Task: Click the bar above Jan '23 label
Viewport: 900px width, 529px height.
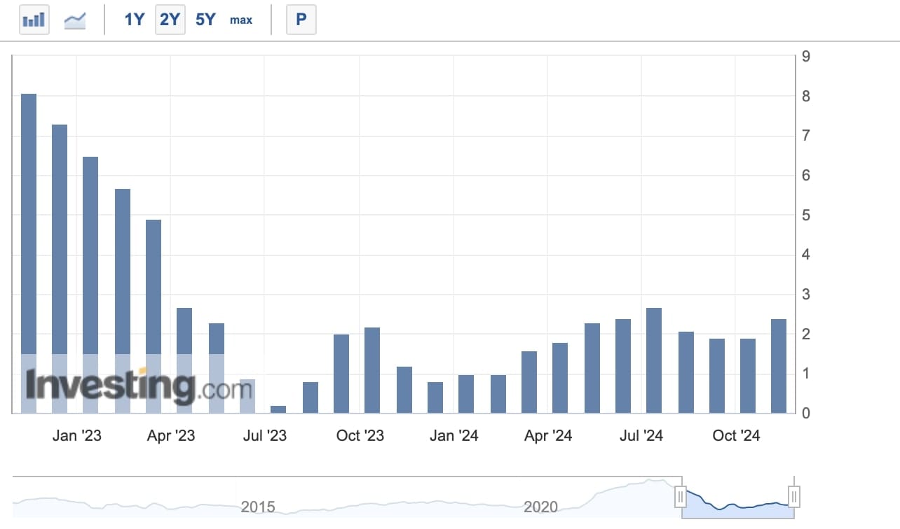Action: click(90, 285)
